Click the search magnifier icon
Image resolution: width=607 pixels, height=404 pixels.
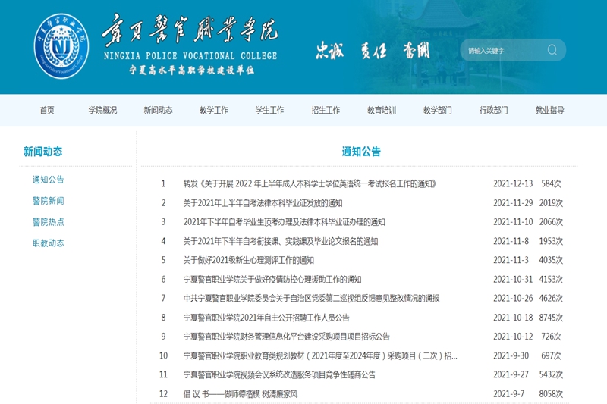552,51
